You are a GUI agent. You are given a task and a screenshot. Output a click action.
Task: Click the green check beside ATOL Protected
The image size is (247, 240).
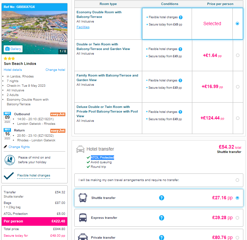(x=88, y=158)
